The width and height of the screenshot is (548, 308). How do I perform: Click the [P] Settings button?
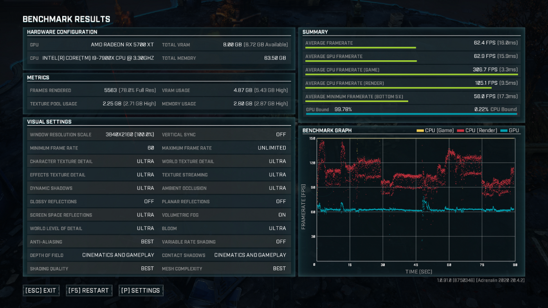[141, 290]
